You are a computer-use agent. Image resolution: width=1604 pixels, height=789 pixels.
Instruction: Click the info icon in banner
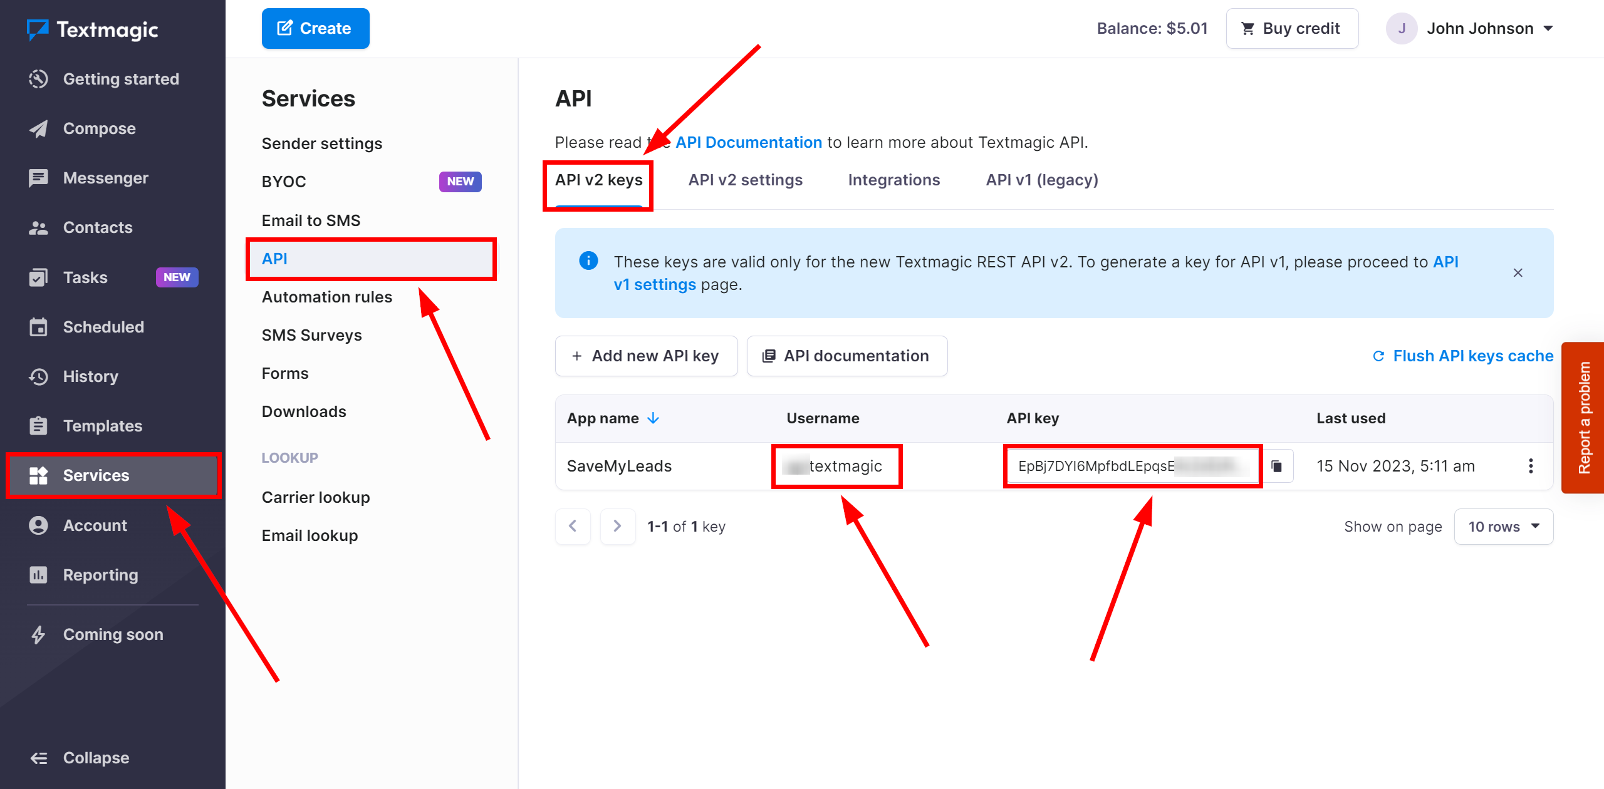[x=588, y=260]
